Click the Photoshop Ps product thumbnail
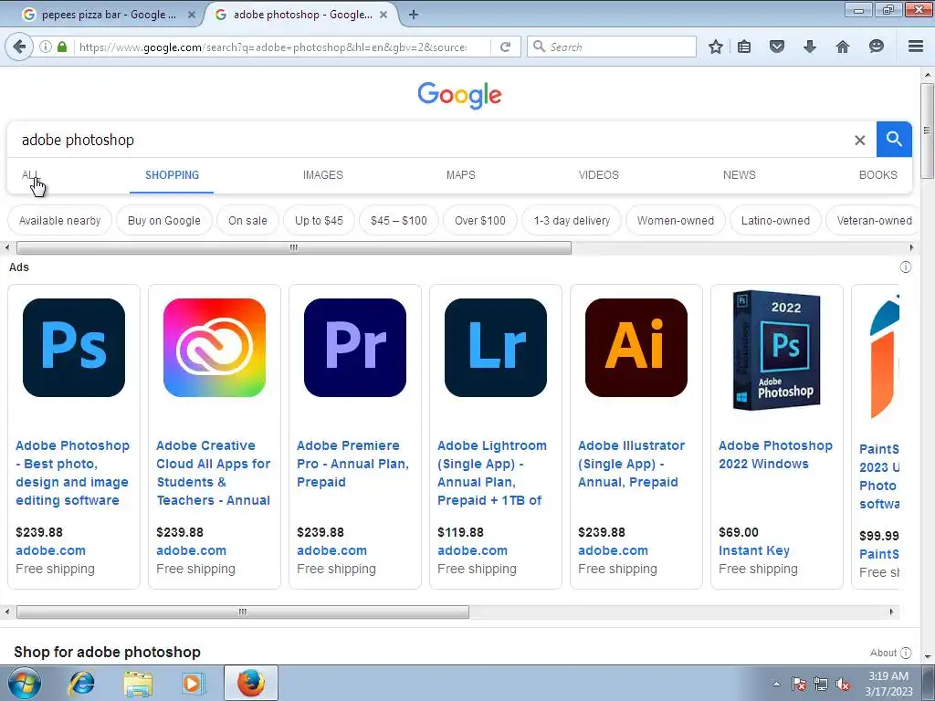This screenshot has height=701, width=935. point(74,348)
